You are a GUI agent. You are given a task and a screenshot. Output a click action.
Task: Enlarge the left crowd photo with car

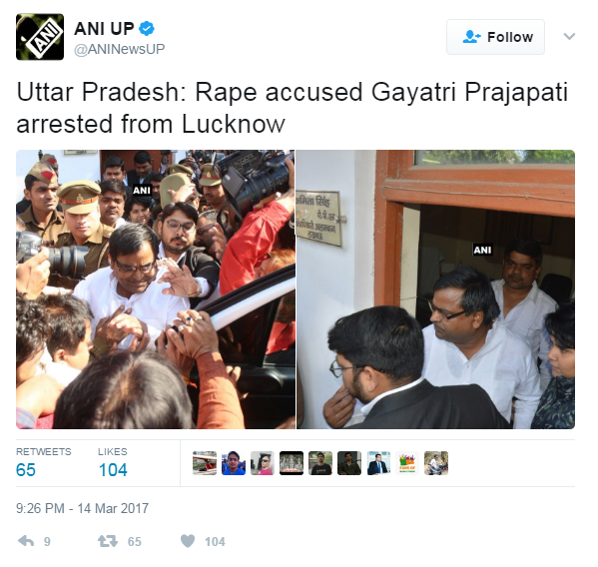coord(155,289)
